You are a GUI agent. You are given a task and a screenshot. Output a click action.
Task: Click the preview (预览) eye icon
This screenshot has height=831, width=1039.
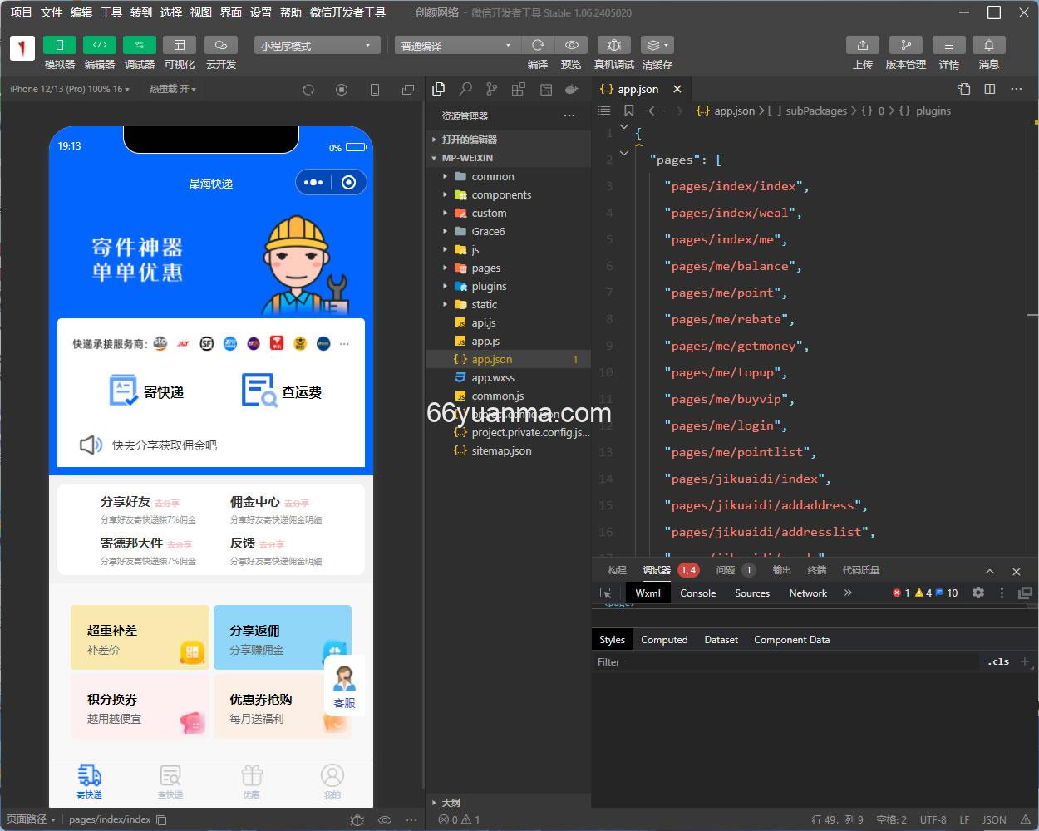572,45
